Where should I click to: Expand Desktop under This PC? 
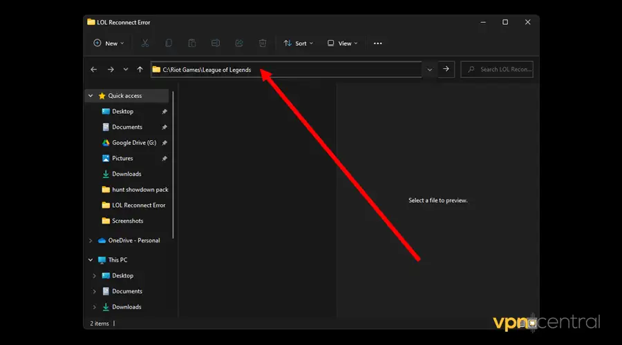pyautogui.click(x=95, y=276)
